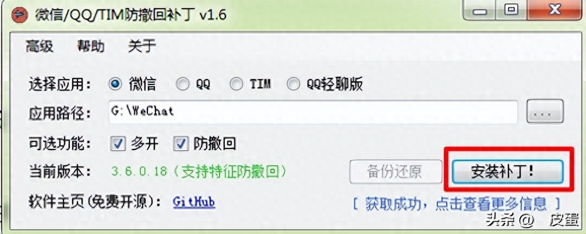The width and height of the screenshot is (586, 234).
Task: Click the disabled 备份还原 button
Action: (x=394, y=172)
